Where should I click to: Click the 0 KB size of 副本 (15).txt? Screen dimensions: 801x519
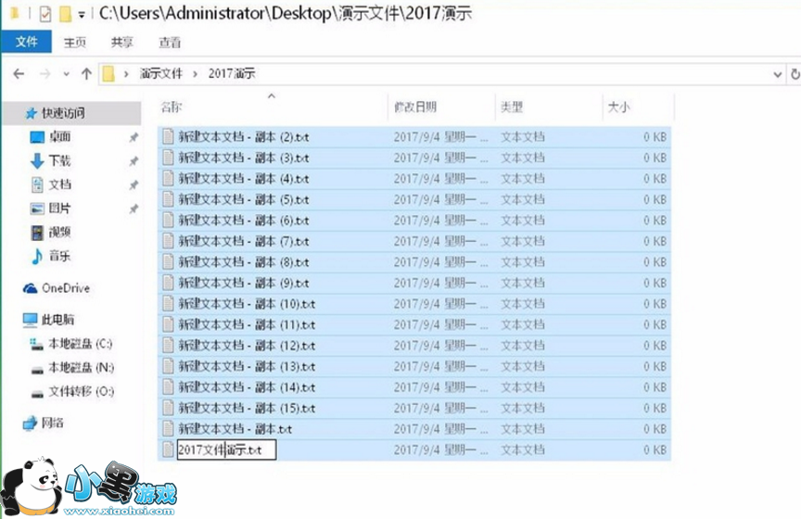(x=655, y=409)
